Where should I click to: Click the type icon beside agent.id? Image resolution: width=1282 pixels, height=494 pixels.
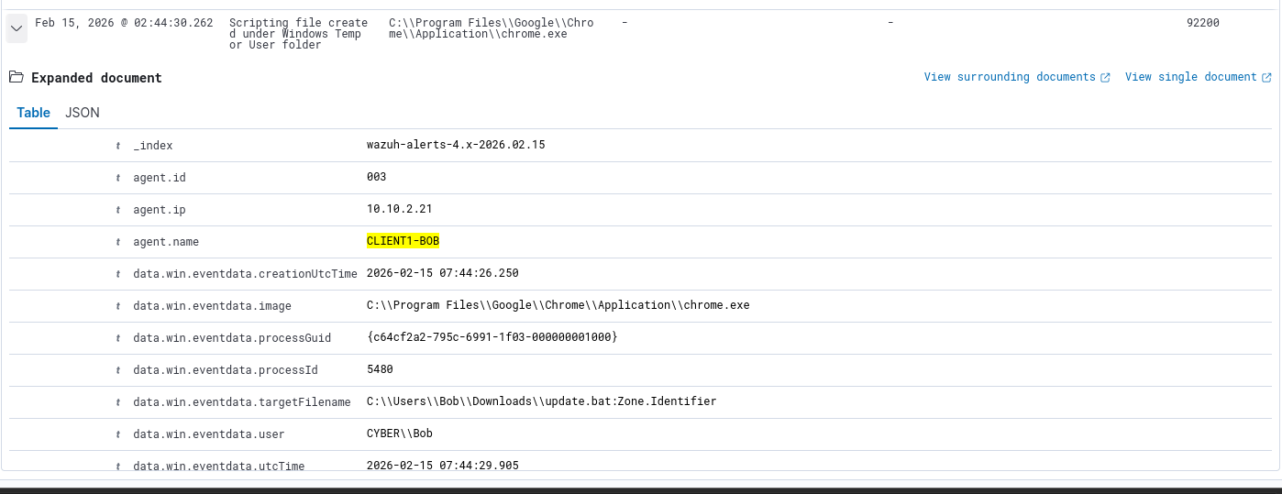click(117, 178)
